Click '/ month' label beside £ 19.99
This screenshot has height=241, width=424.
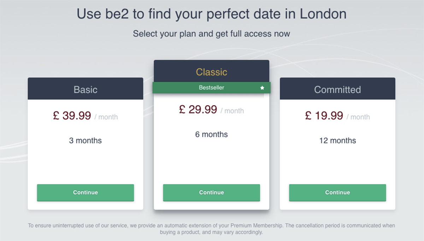click(358, 117)
